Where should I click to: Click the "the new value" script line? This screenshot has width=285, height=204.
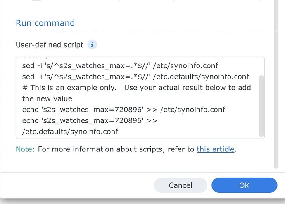click(x=47, y=98)
